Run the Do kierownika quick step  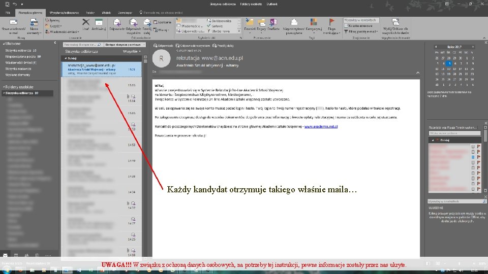(x=219, y=21)
